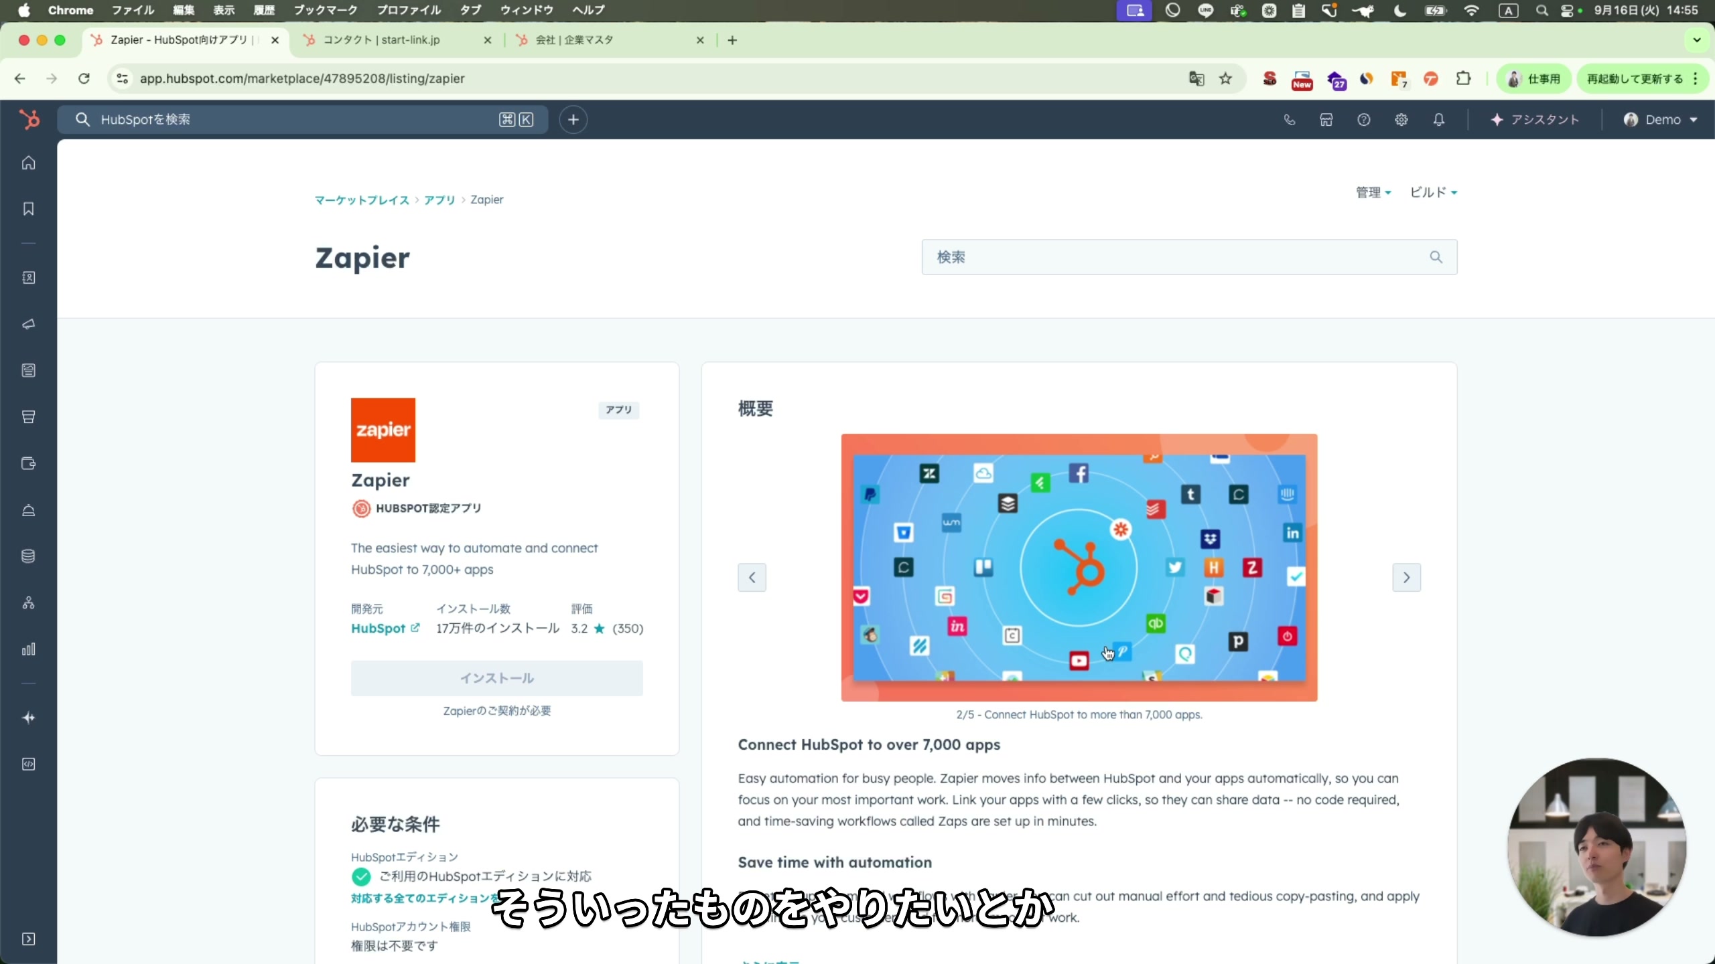Expand the collapsed sidebar toggle at bottom
This screenshot has height=964, width=1715.
(x=28, y=939)
